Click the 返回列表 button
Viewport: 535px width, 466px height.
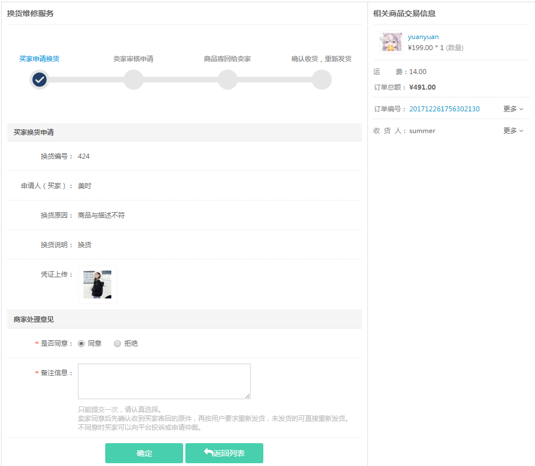224,453
